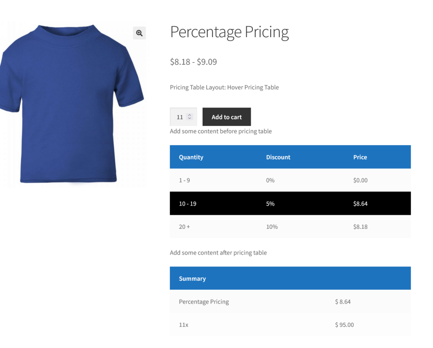The image size is (433, 348).
Task: Click the $95.00 total in Summary
Action: click(x=344, y=325)
